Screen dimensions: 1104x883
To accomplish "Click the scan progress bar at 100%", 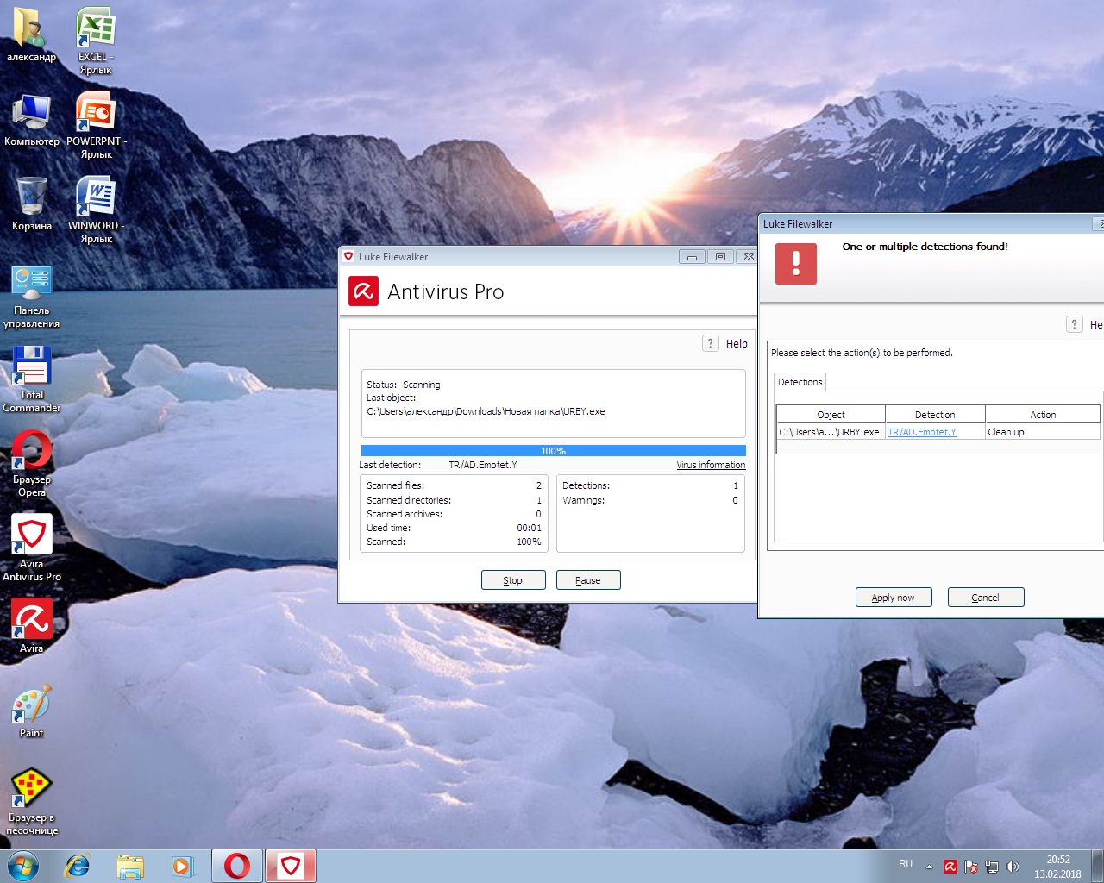I will pyautogui.click(x=553, y=451).
